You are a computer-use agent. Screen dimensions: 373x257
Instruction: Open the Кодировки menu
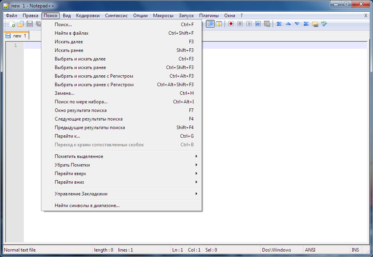88,16
